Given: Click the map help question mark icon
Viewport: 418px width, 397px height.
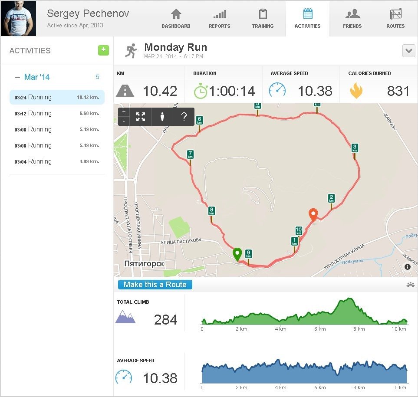Looking at the screenshot, I should pyautogui.click(x=184, y=117).
